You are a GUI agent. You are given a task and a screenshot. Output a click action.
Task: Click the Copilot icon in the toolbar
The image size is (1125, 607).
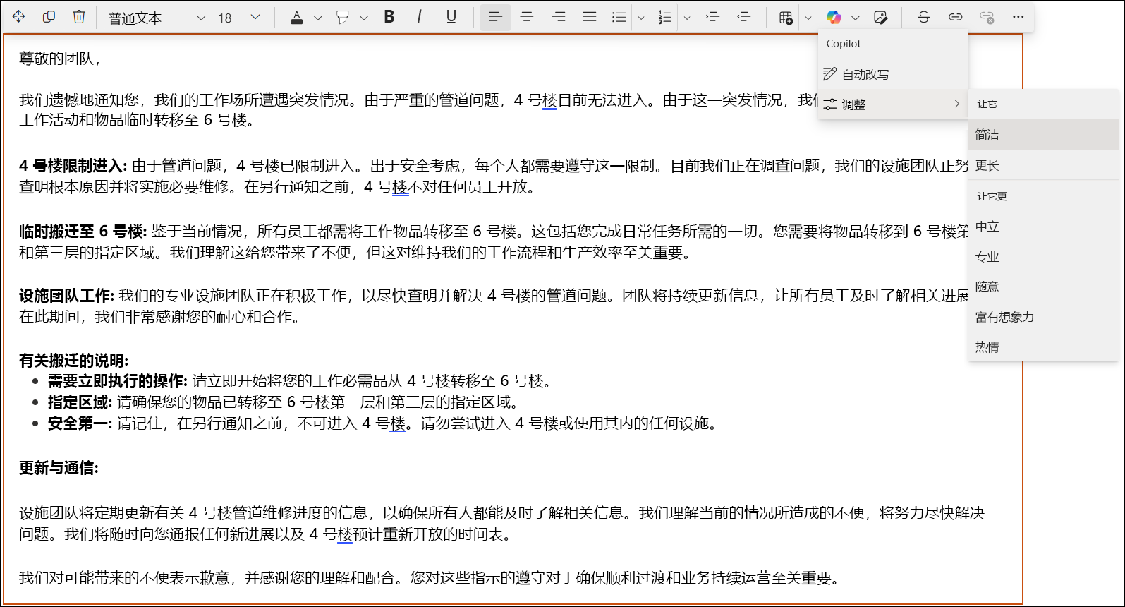(834, 18)
